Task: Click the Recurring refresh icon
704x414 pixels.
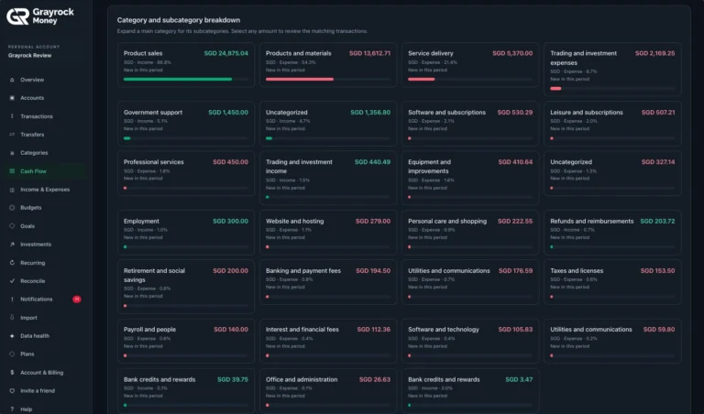Action: click(x=12, y=263)
